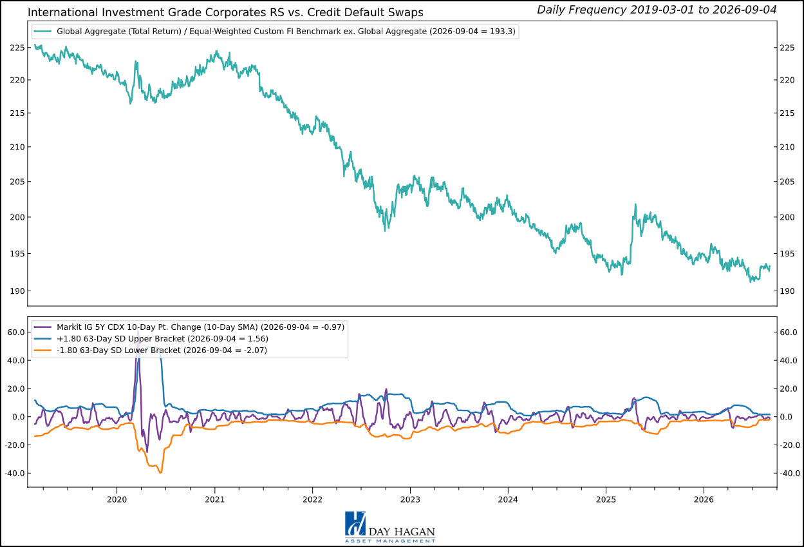Click the blue legend line marker for Upper Bracket

[43, 339]
